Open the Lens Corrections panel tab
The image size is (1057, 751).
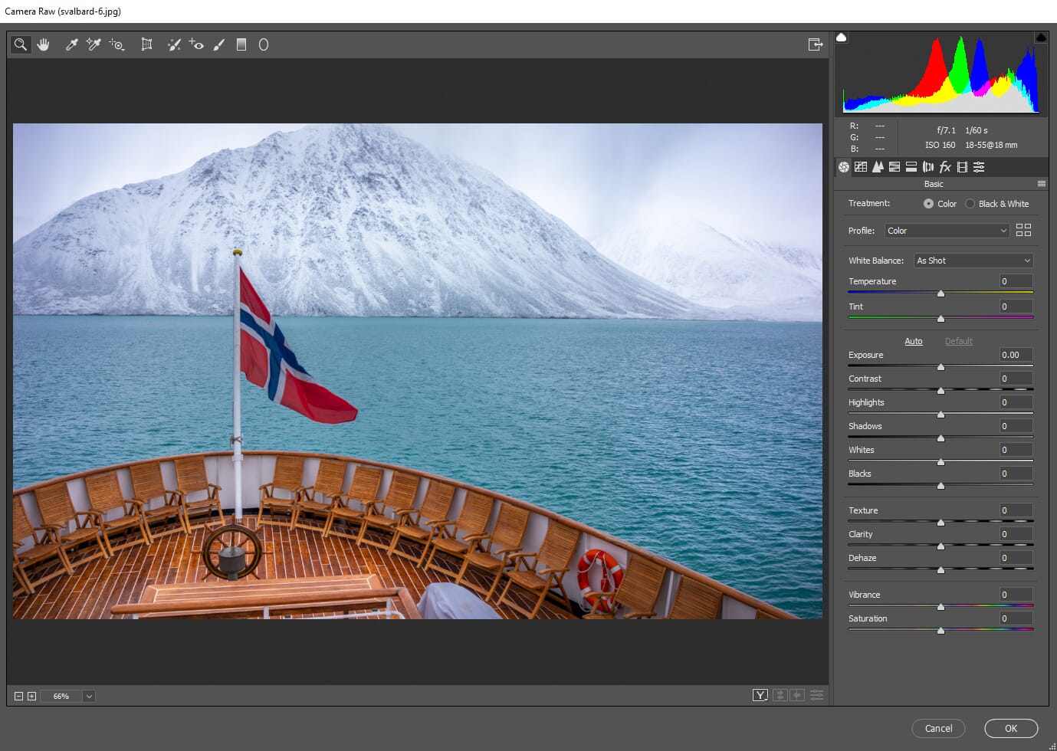pos(928,166)
